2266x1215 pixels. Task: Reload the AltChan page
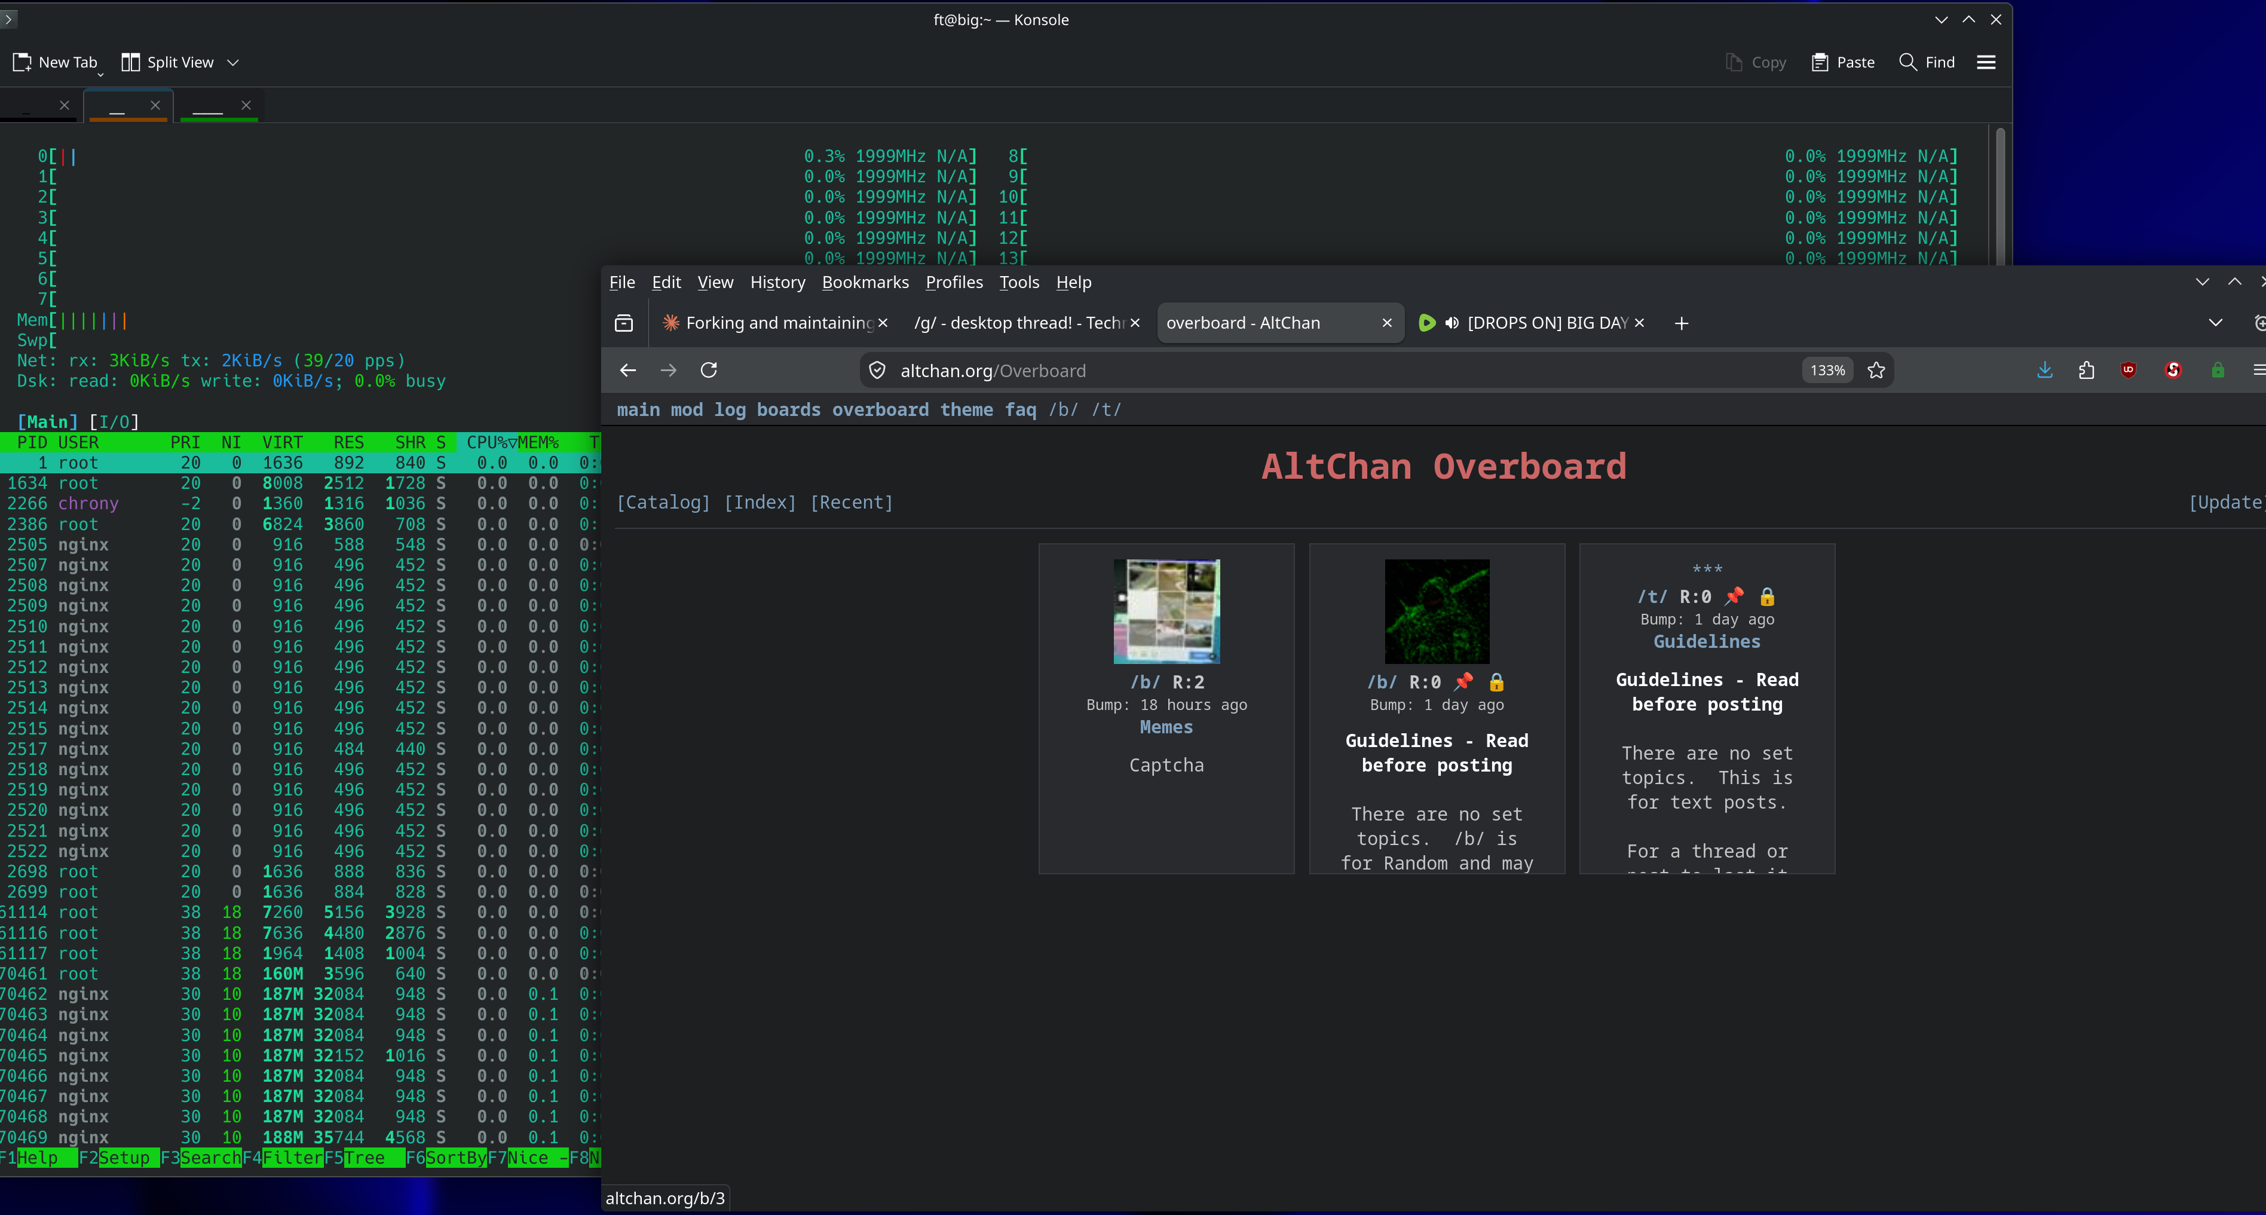(x=709, y=371)
